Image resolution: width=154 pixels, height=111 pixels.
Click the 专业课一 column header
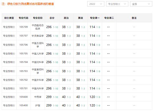95,18
